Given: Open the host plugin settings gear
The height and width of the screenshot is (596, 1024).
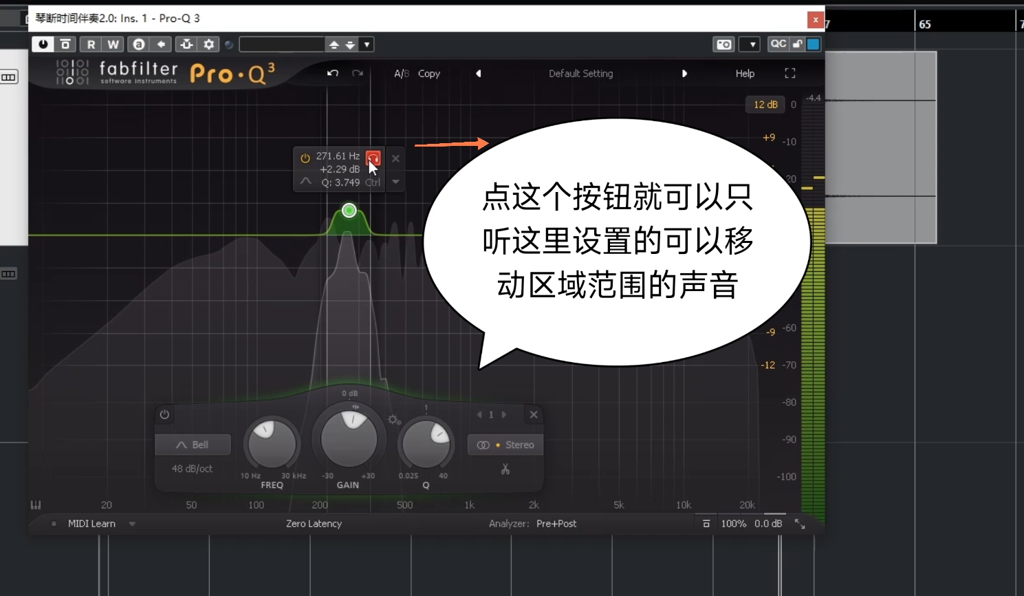Looking at the screenshot, I should 209,44.
